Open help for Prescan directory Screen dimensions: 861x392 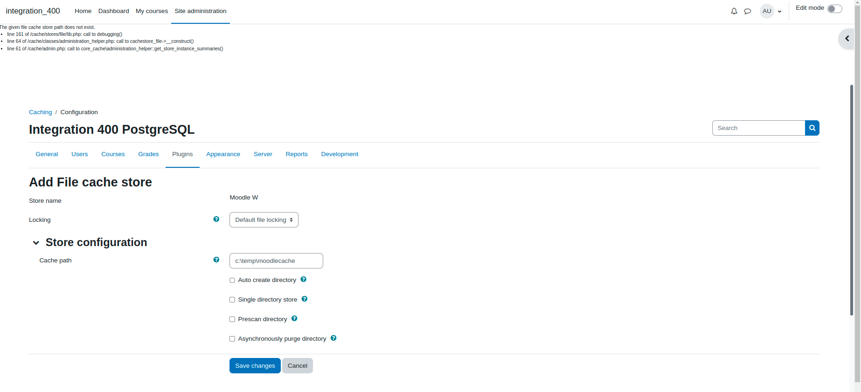[294, 318]
